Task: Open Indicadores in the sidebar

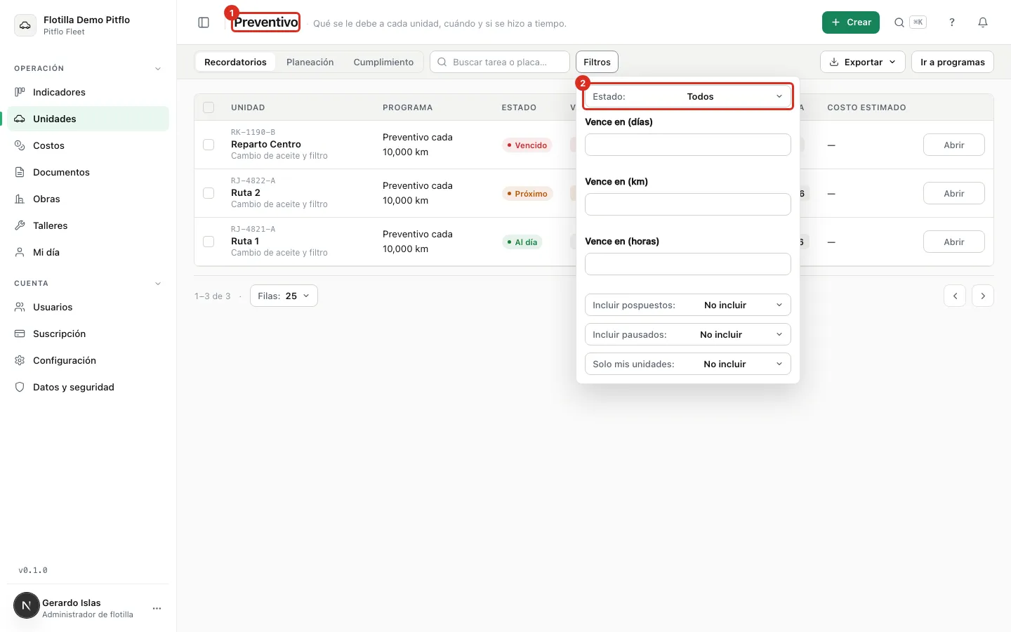Action: click(88, 92)
